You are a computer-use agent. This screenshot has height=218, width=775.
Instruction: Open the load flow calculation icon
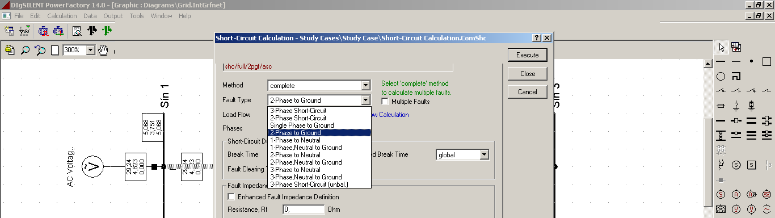coord(44,31)
